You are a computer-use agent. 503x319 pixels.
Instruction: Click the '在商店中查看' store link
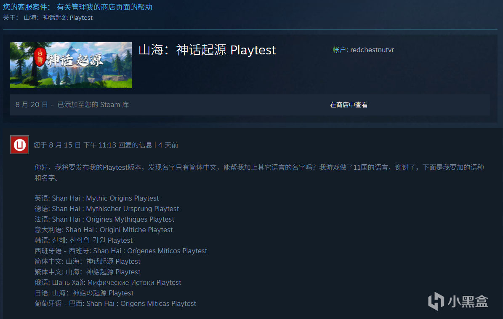[x=349, y=105]
